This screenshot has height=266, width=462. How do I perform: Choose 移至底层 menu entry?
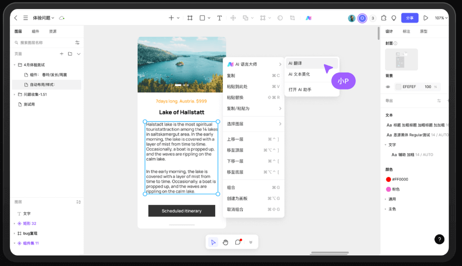254,172
